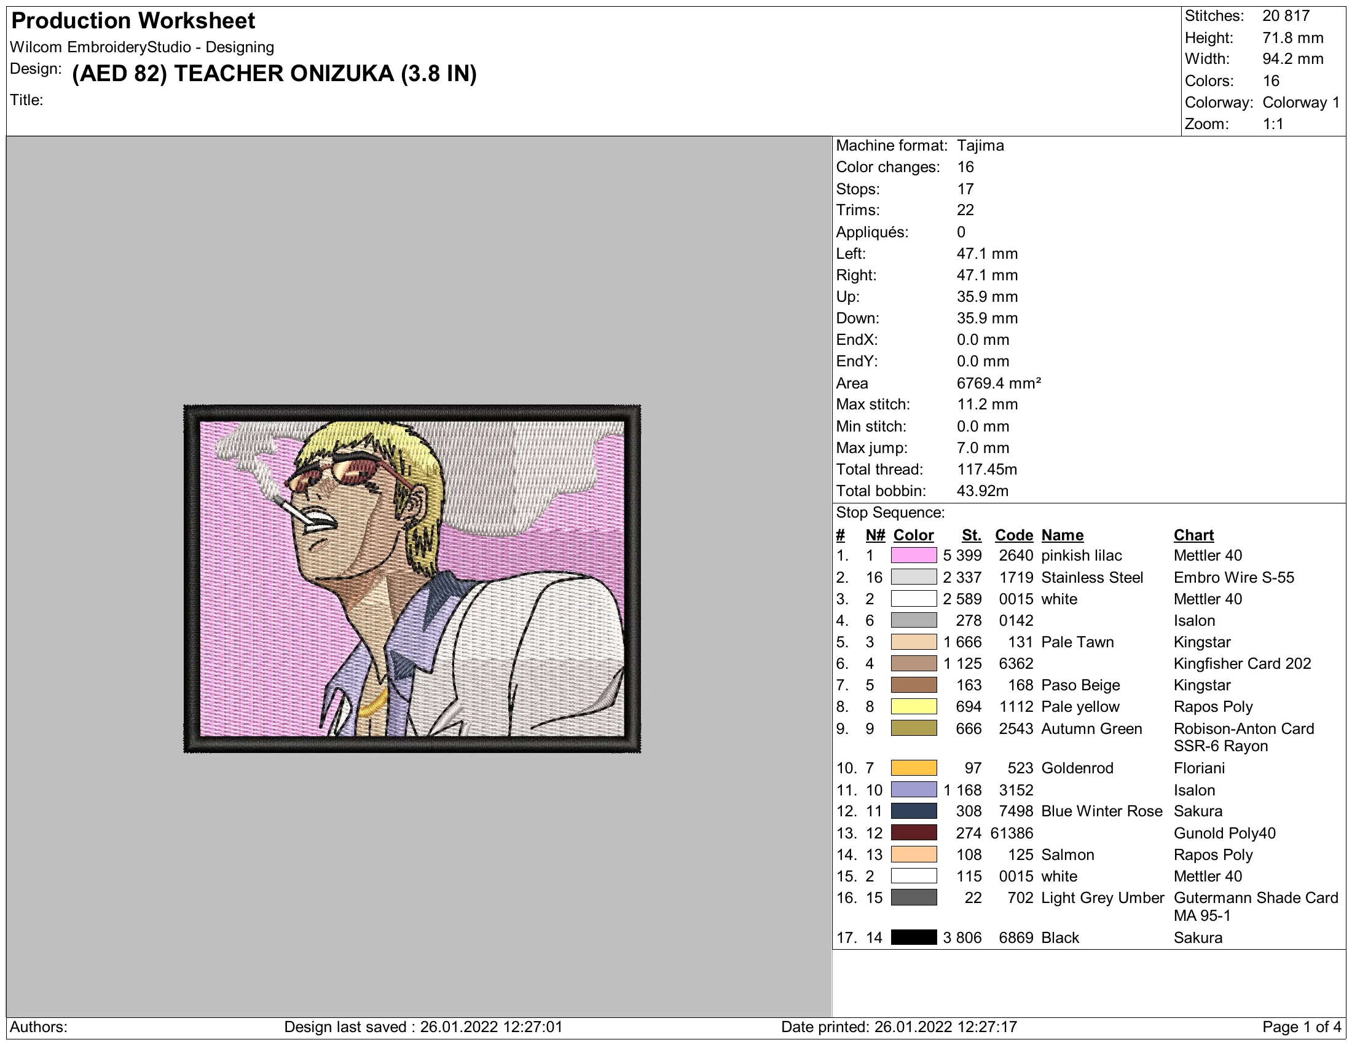The height and width of the screenshot is (1045, 1352).
Task: Select the Light Grey Umber swatch
Action: 914,897
